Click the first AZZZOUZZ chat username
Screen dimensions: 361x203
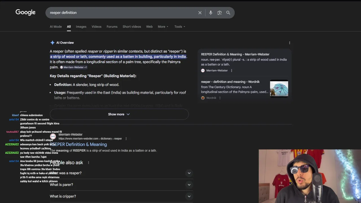click(12, 144)
